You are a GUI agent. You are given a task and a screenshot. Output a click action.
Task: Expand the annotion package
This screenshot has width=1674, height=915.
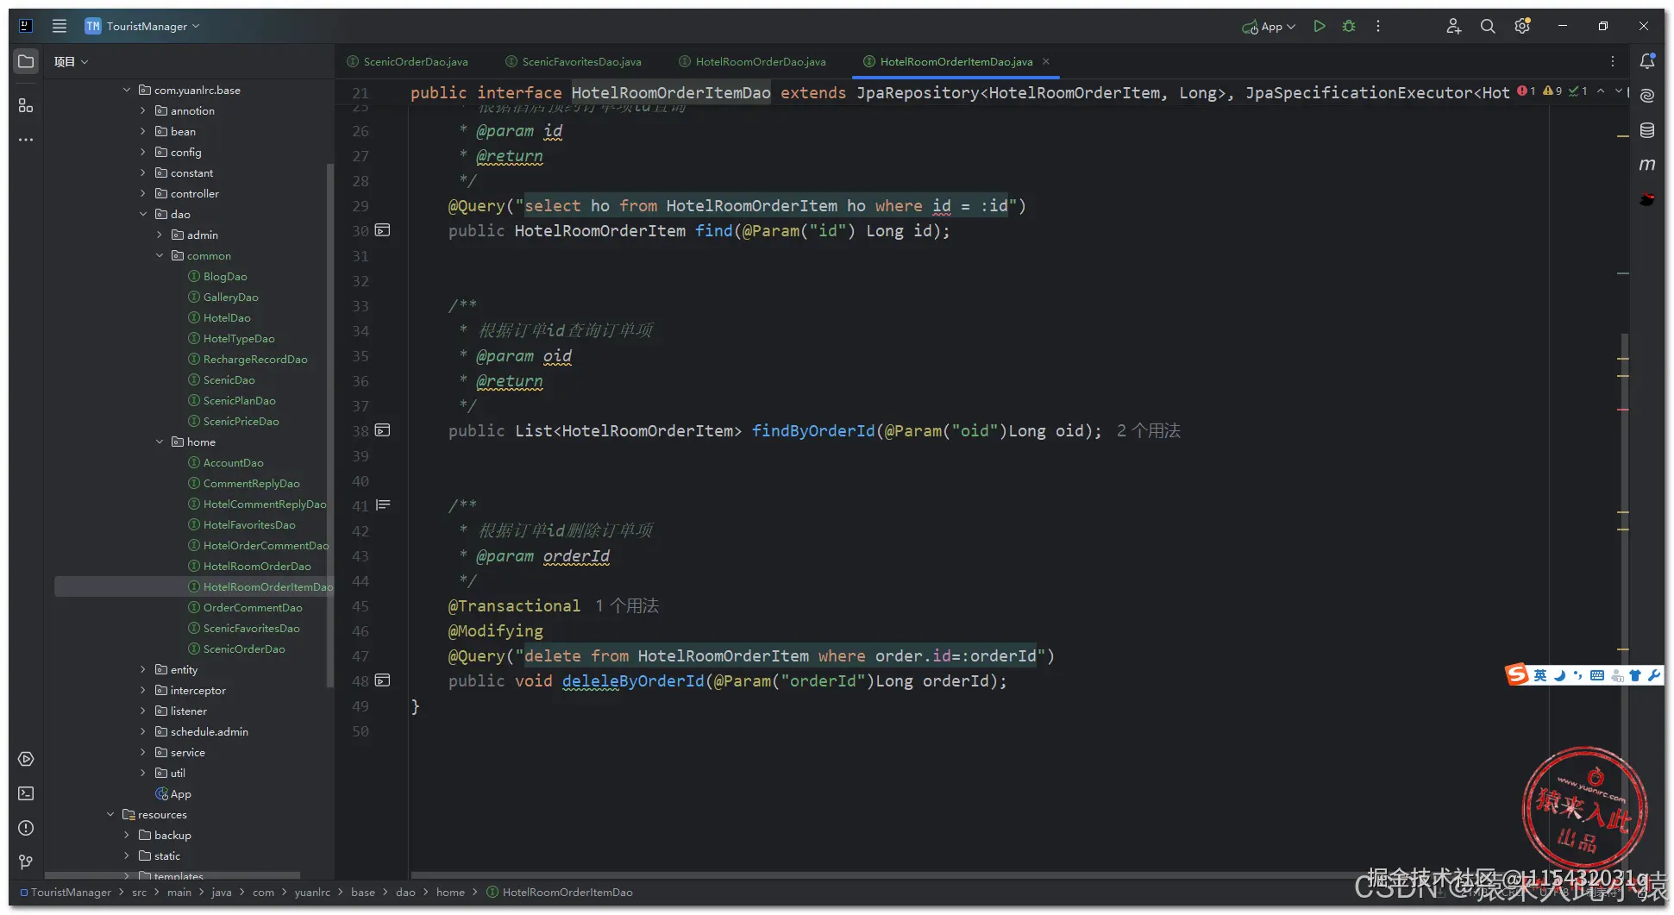(x=143, y=110)
